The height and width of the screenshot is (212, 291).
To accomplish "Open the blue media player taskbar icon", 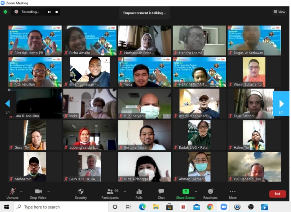I will (x=264, y=207).
